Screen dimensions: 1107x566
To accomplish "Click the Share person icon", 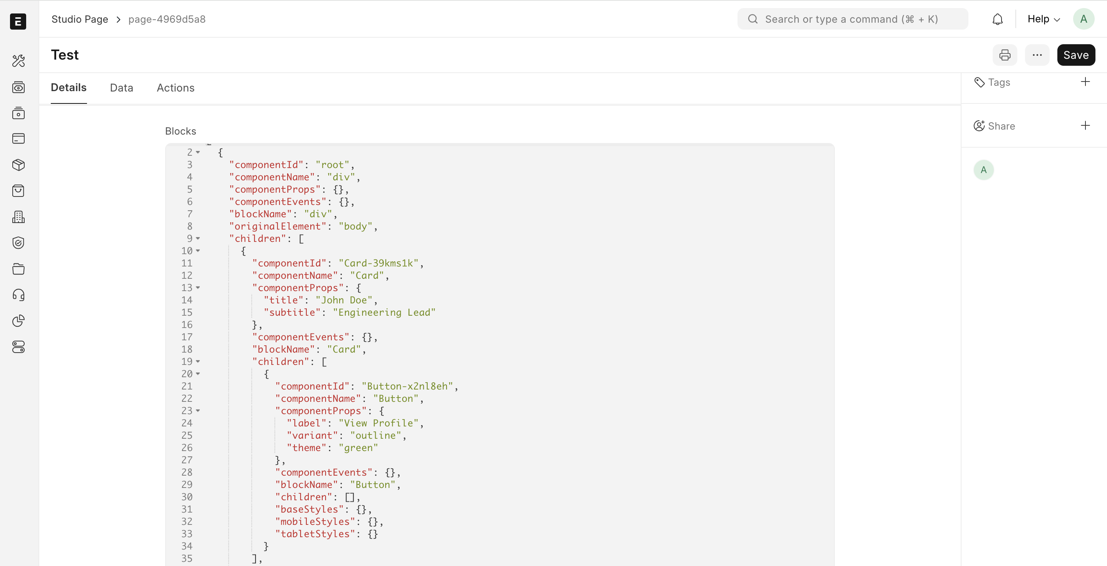I will pos(979,126).
